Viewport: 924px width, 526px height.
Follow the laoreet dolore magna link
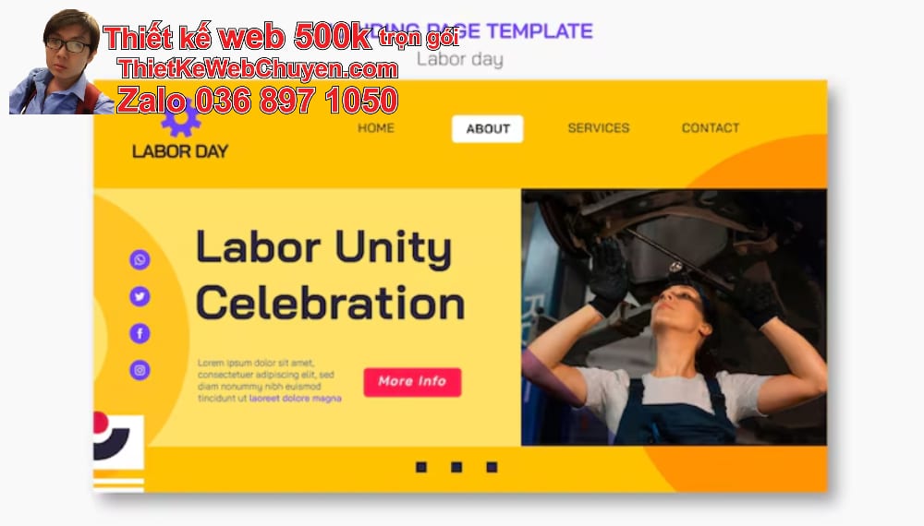[296, 399]
